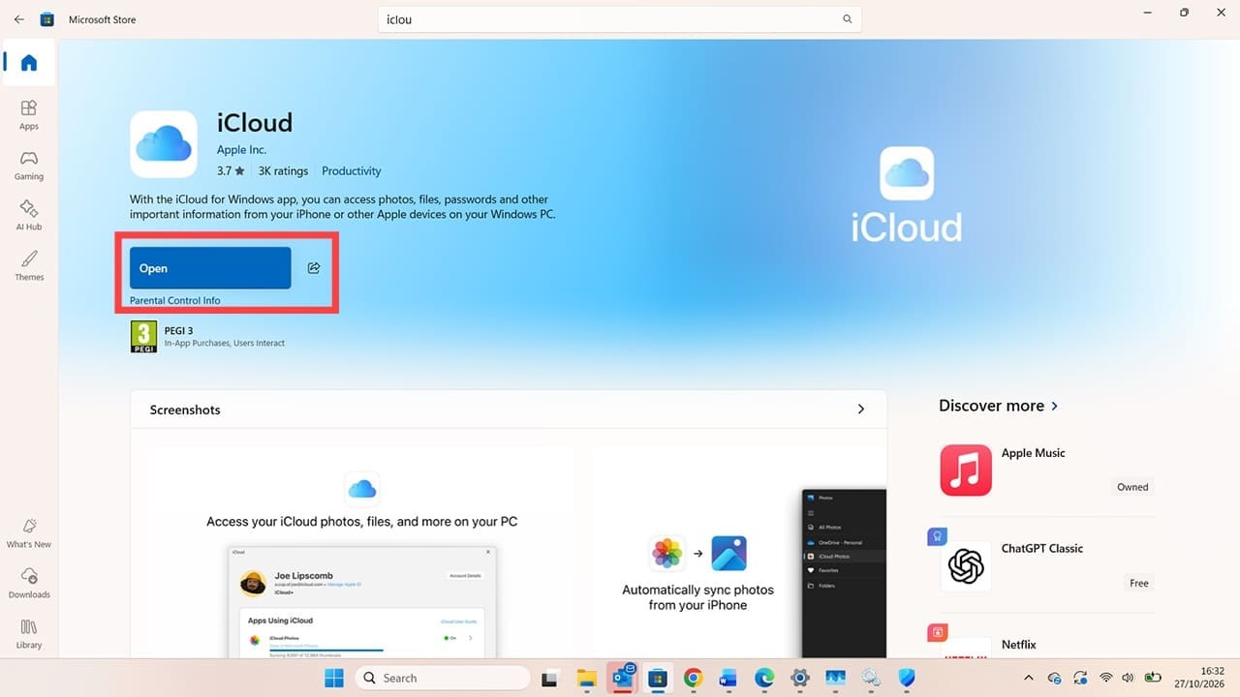Image resolution: width=1240 pixels, height=697 pixels.
Task: Open the Apple Music app listing
Action: [x=1045, y=470]
